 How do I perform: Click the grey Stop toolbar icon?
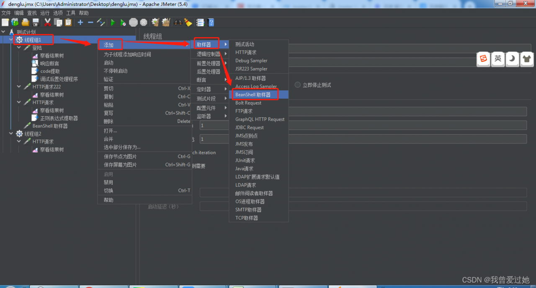click(x=133, y=22)
